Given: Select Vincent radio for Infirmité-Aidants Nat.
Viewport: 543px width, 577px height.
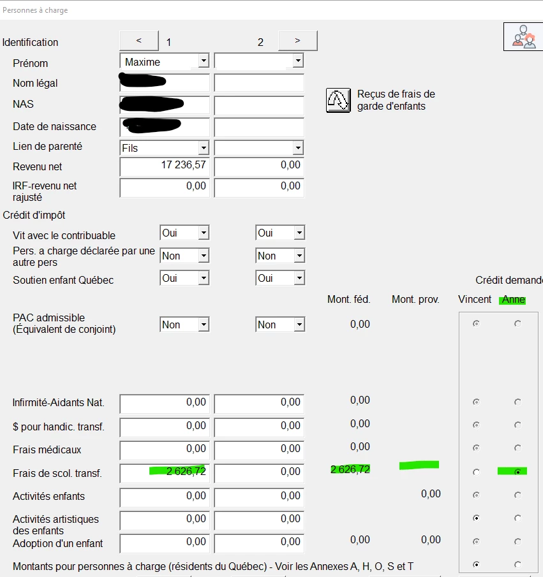Looking at the screenshot, I should coord(477,402).
